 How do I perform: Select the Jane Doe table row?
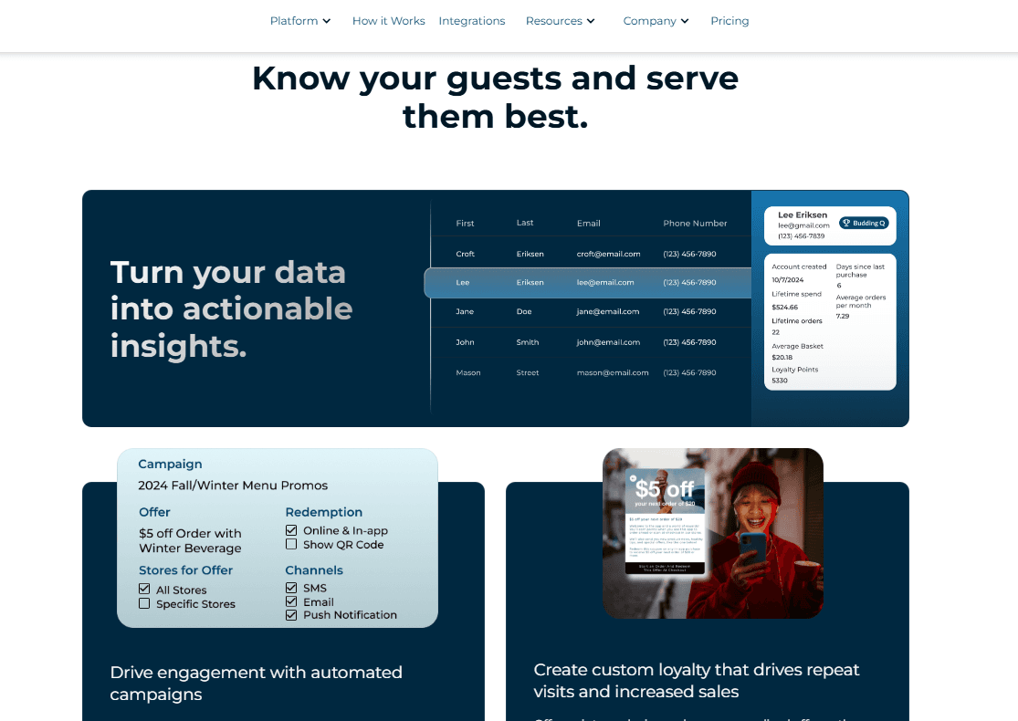tap(587, 311)
